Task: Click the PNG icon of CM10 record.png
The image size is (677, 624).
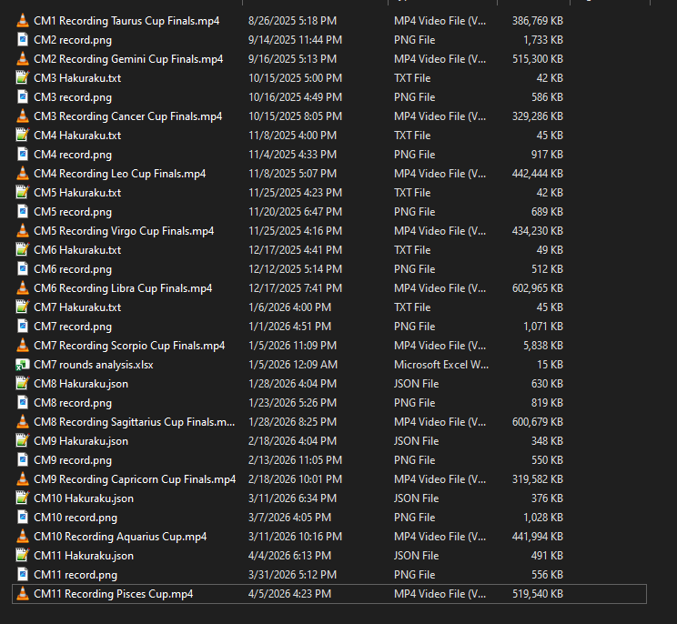Action: click(23, 518)
